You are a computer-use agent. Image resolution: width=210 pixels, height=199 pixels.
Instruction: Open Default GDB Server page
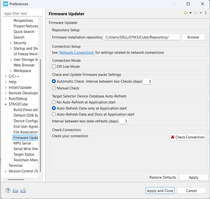point(26,116)
